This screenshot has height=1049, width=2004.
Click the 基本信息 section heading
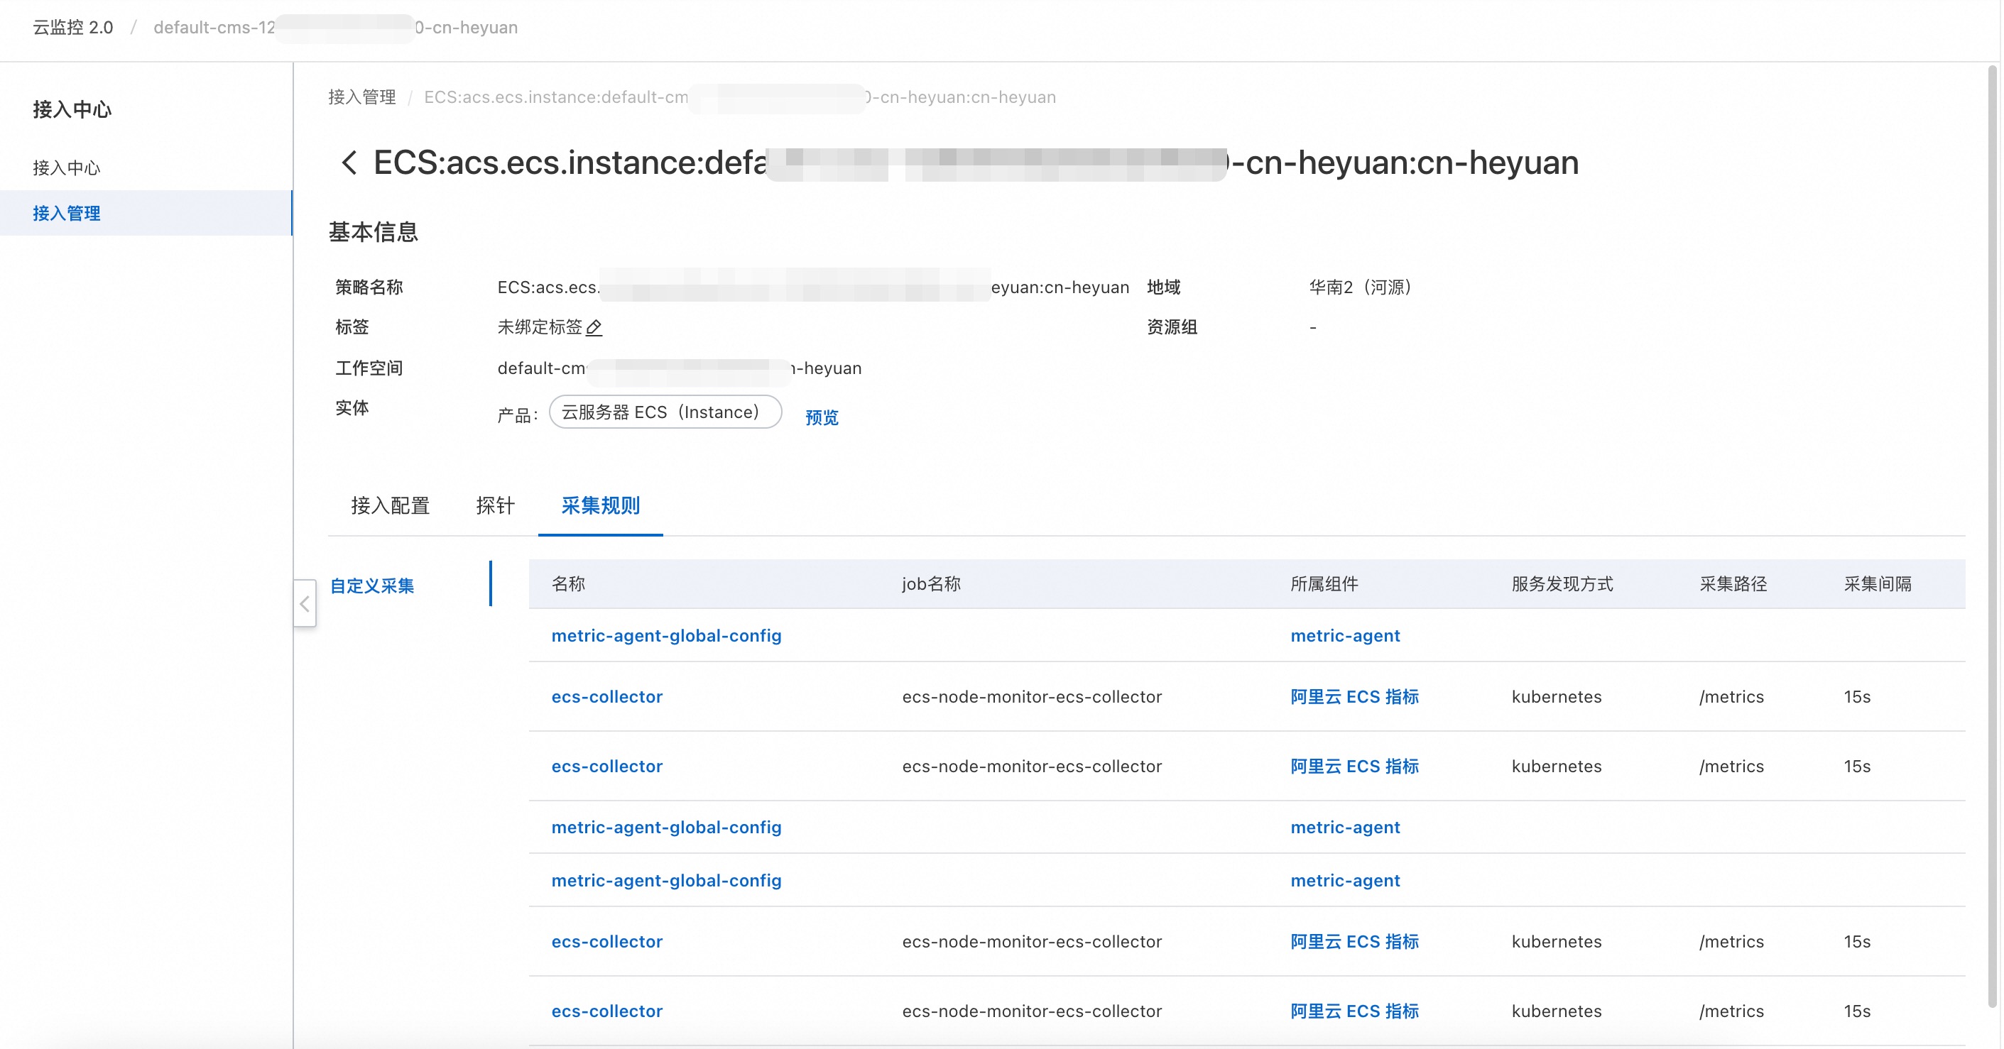[x=374, y=231]
